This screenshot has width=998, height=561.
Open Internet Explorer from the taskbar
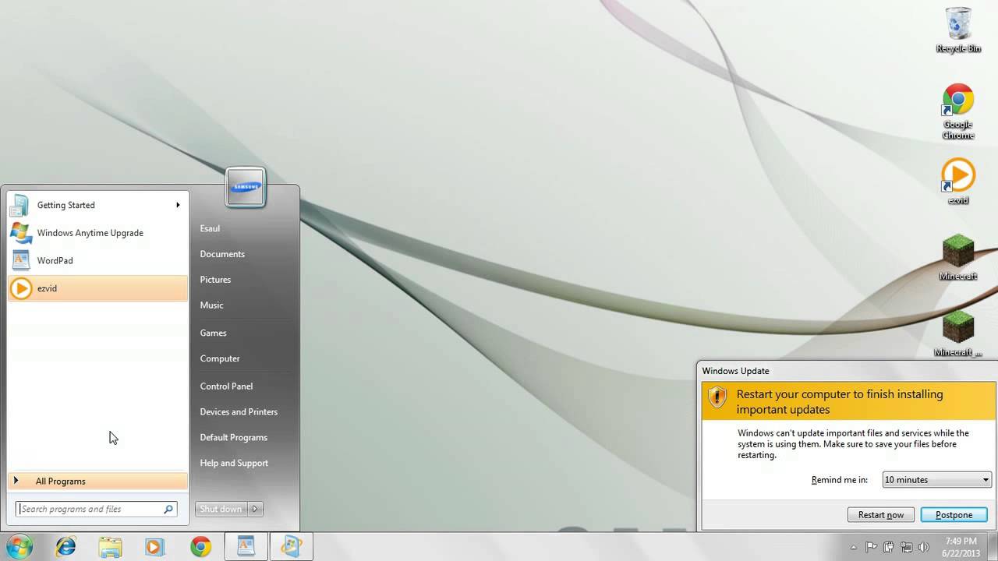click(65, 547)
